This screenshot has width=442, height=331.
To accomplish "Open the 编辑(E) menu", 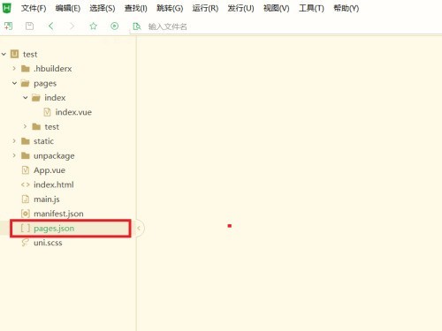I will 68,8.
